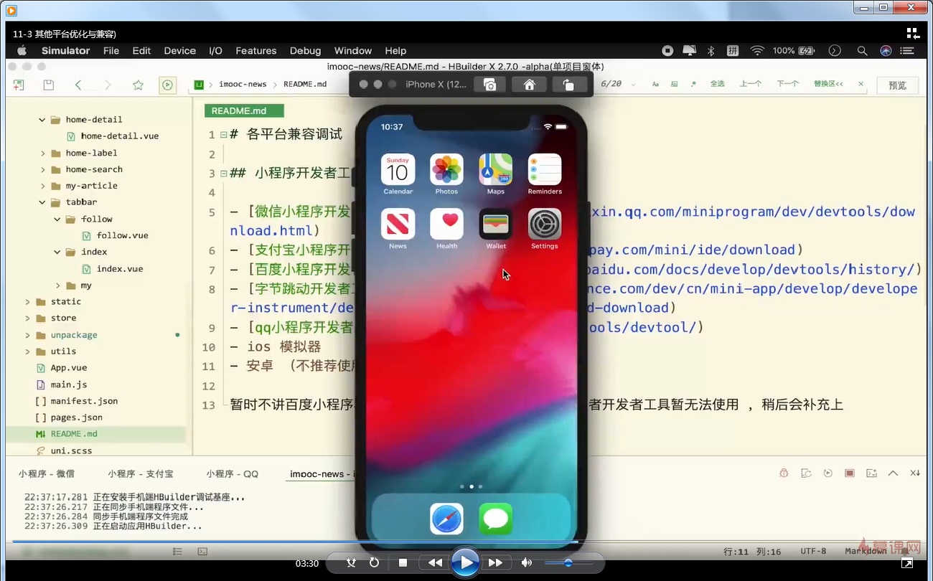Open the Reminders app on the iPhone
The width and height of the screenshot is (933, 581).
click(x=545, y=170)
